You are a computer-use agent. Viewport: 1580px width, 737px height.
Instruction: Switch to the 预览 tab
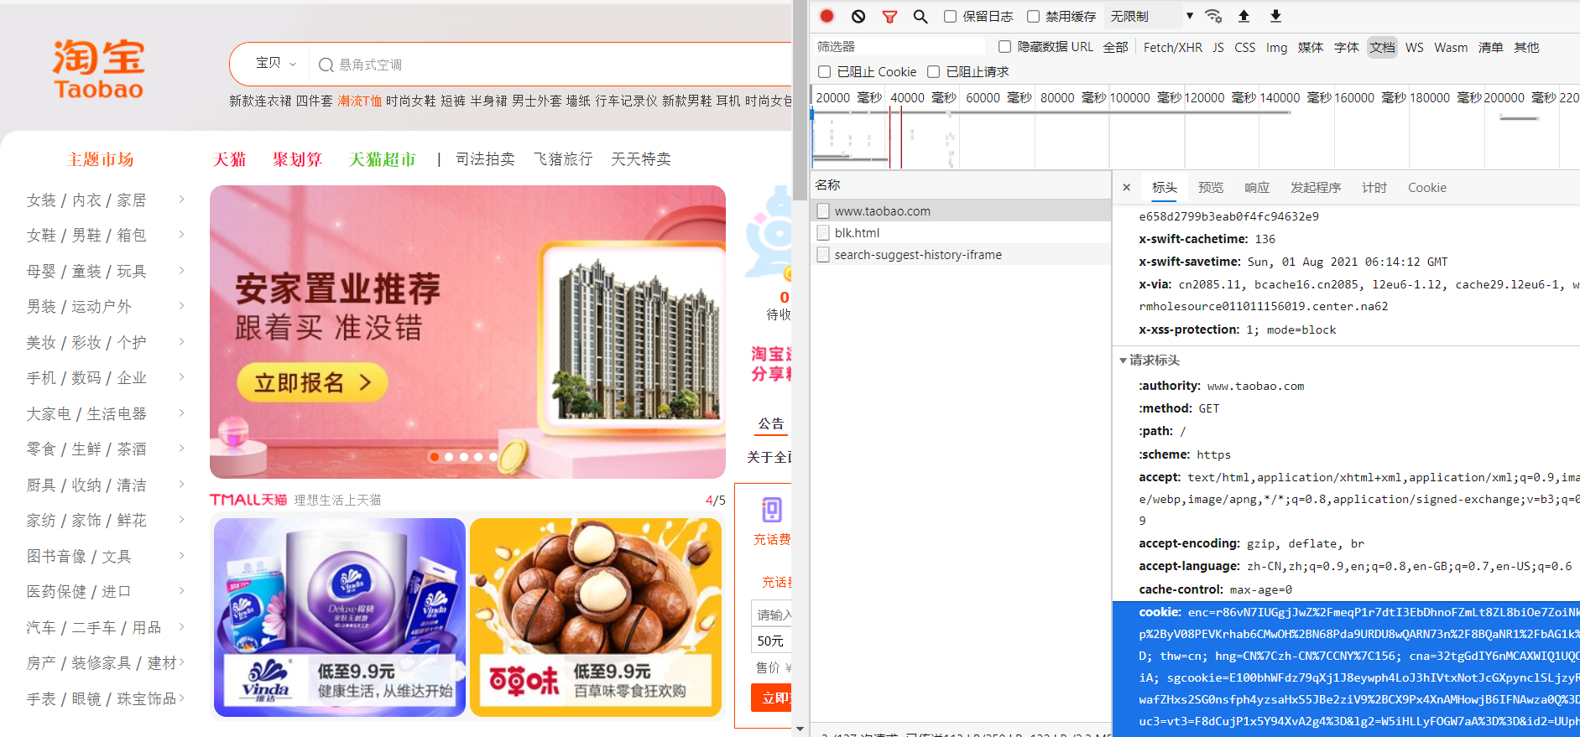pos(1211,188)
